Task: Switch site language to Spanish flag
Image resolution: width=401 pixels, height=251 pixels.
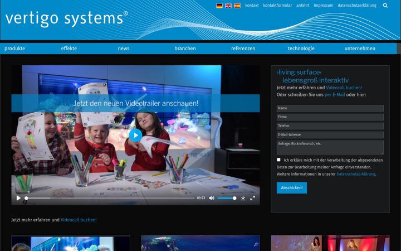Action: click(x=237, y=6)
